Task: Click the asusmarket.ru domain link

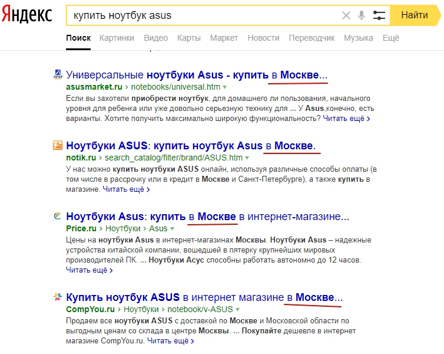Action: [x=94, y=87]
